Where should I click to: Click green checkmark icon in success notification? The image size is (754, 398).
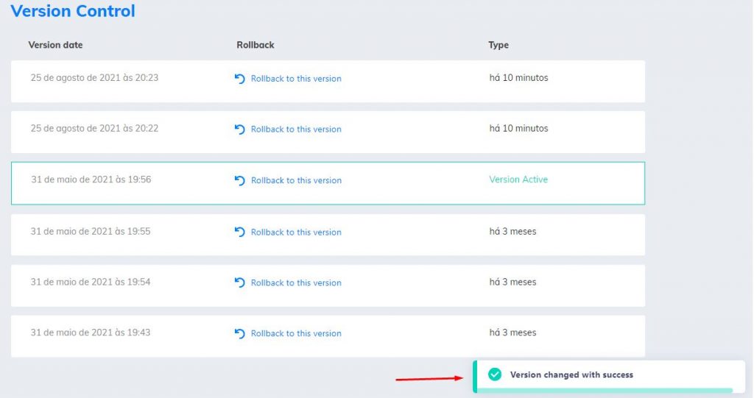(x=494, y=374)
